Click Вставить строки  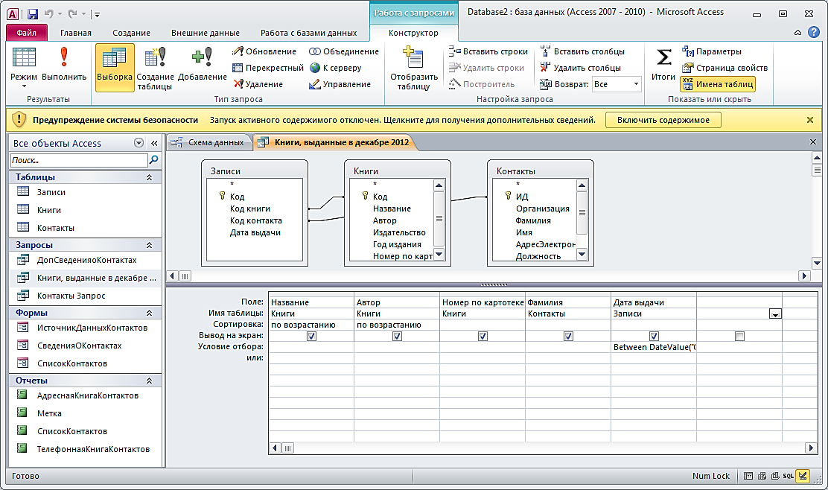(x=488, y=51)
